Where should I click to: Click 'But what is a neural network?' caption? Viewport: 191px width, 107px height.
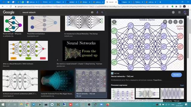79,64
